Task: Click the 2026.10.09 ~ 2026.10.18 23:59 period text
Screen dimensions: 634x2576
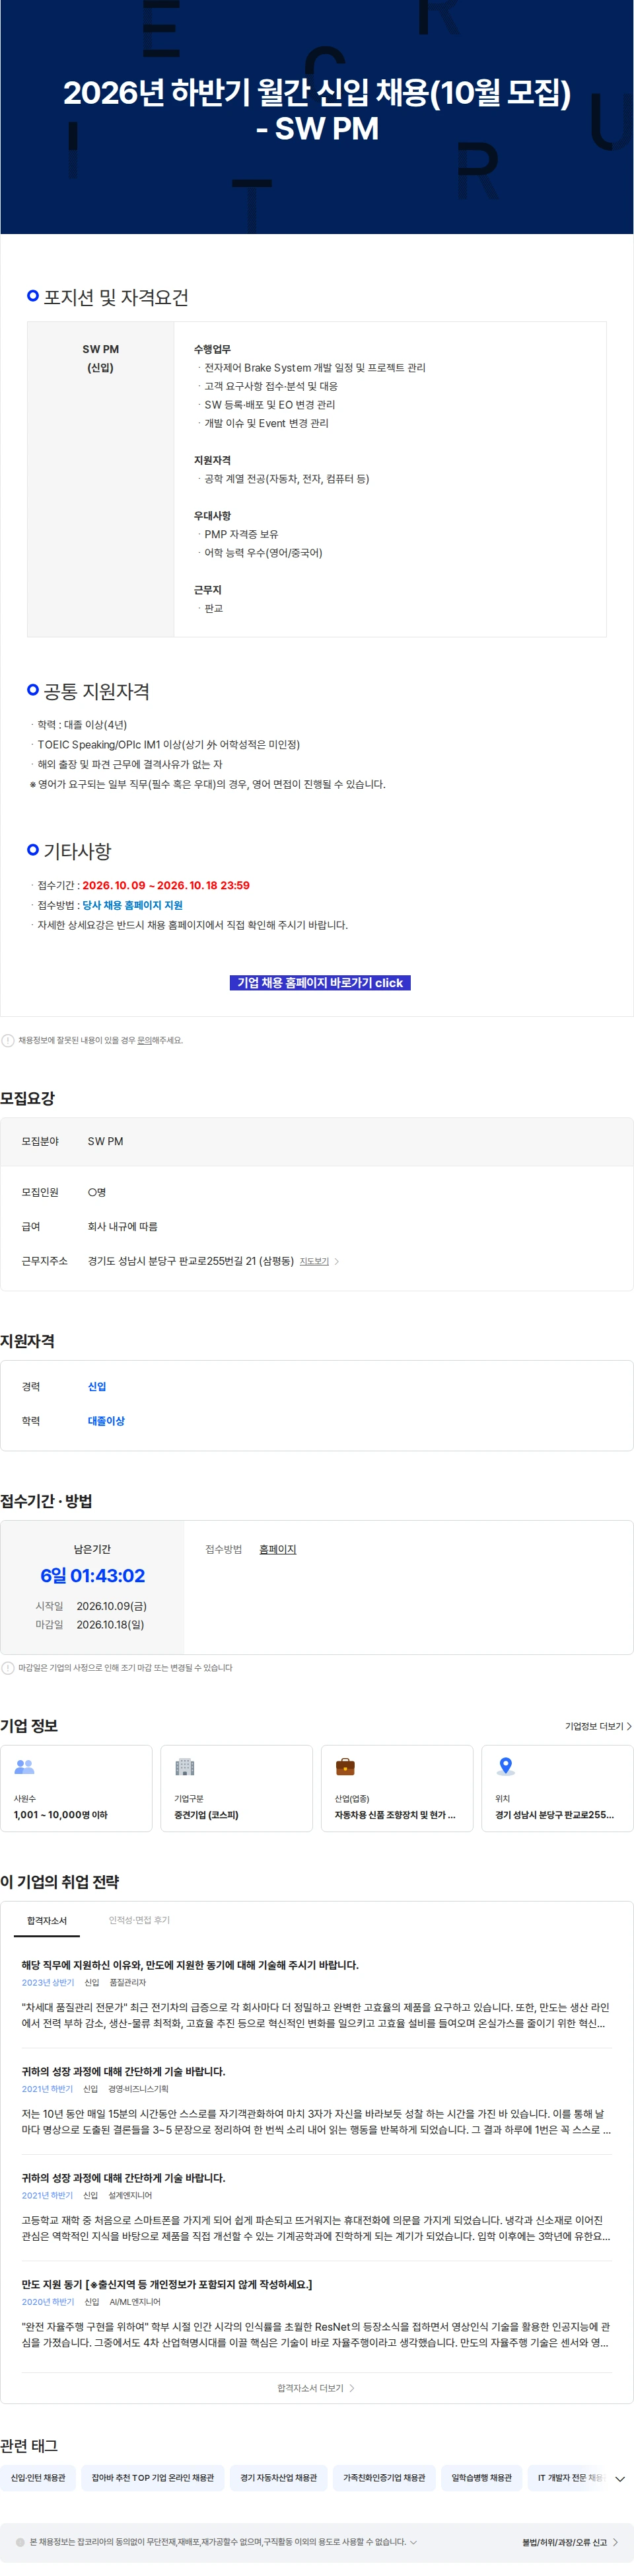Action: tap(166, 885)
